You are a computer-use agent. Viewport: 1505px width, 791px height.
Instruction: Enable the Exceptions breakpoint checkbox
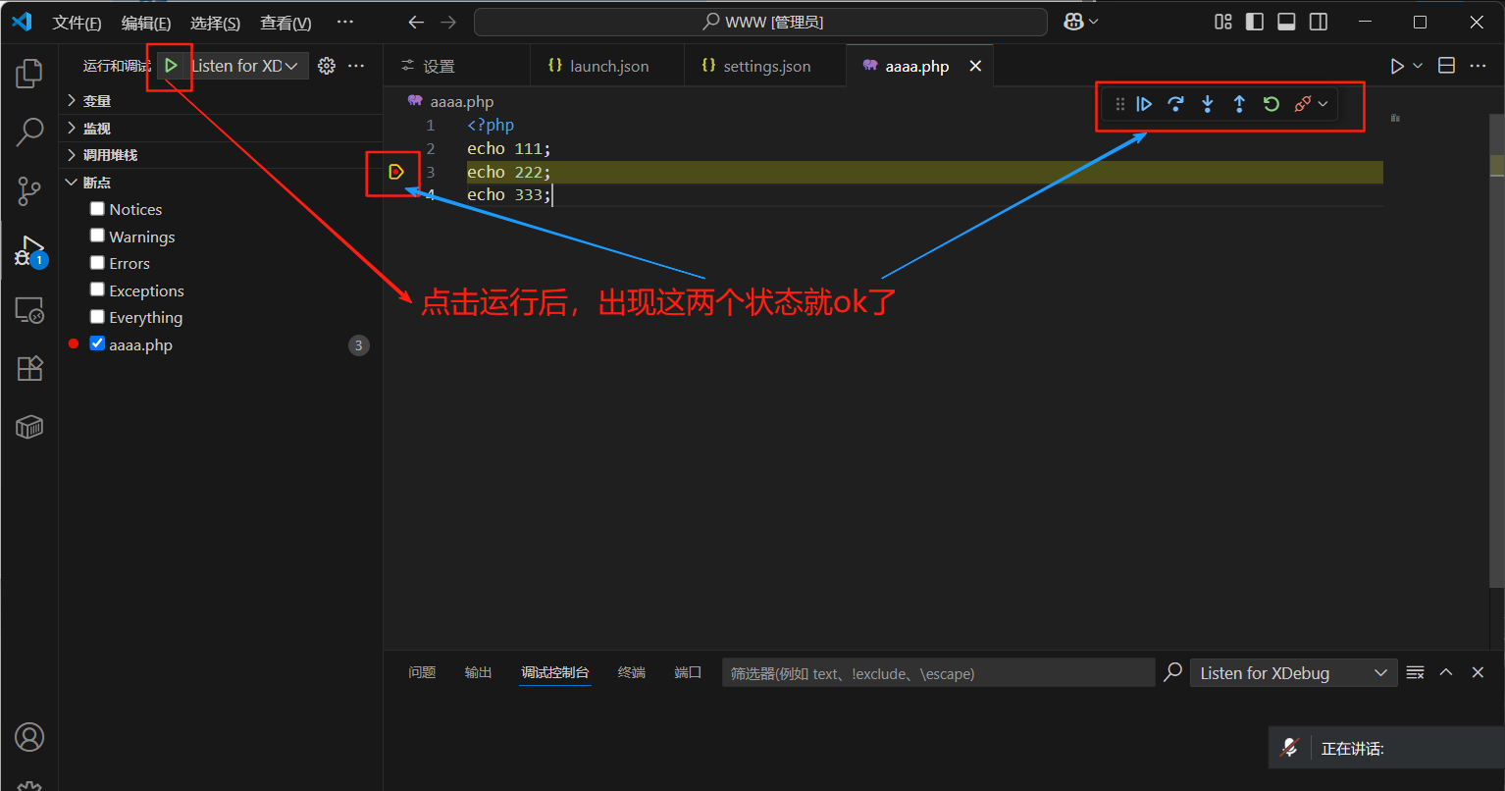97,290
